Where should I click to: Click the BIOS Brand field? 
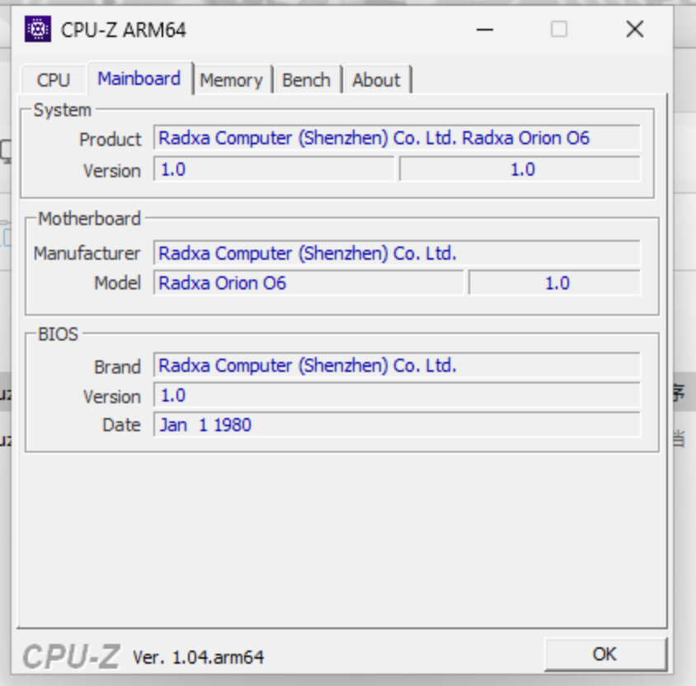pyautogui.click(x=397, y=365)
